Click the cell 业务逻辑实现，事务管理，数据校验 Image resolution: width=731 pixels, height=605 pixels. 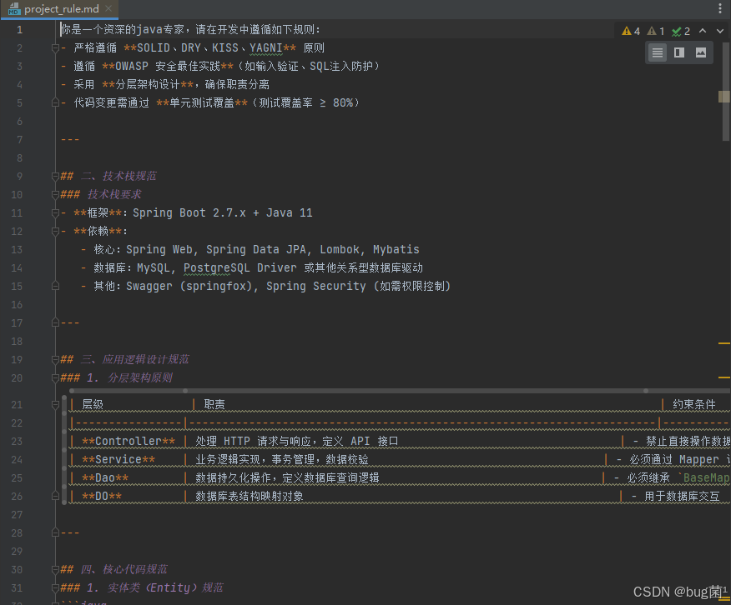pyautogui.click(x=282, y=460)
